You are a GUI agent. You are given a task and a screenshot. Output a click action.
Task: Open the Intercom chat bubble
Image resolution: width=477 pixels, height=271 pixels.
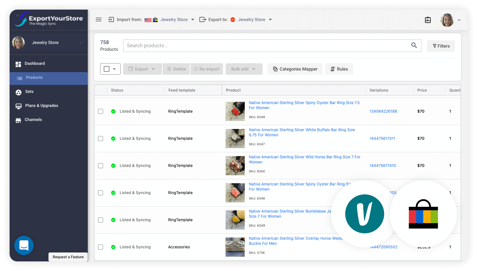(24, 245)
